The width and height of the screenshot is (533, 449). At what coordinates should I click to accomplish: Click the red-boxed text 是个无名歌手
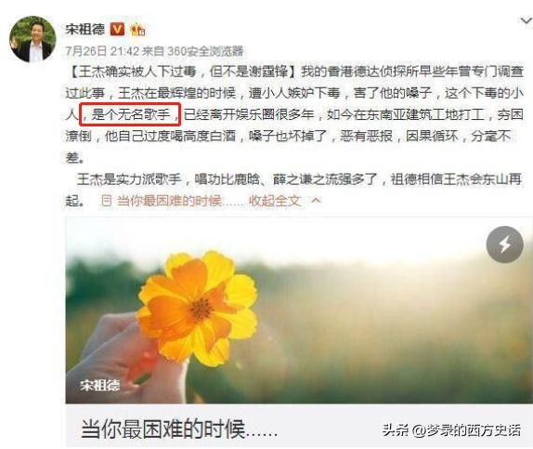pos(131,114)
